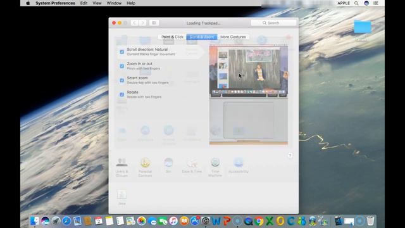Open Launchpad from the dock

click(x=56, y=221)
